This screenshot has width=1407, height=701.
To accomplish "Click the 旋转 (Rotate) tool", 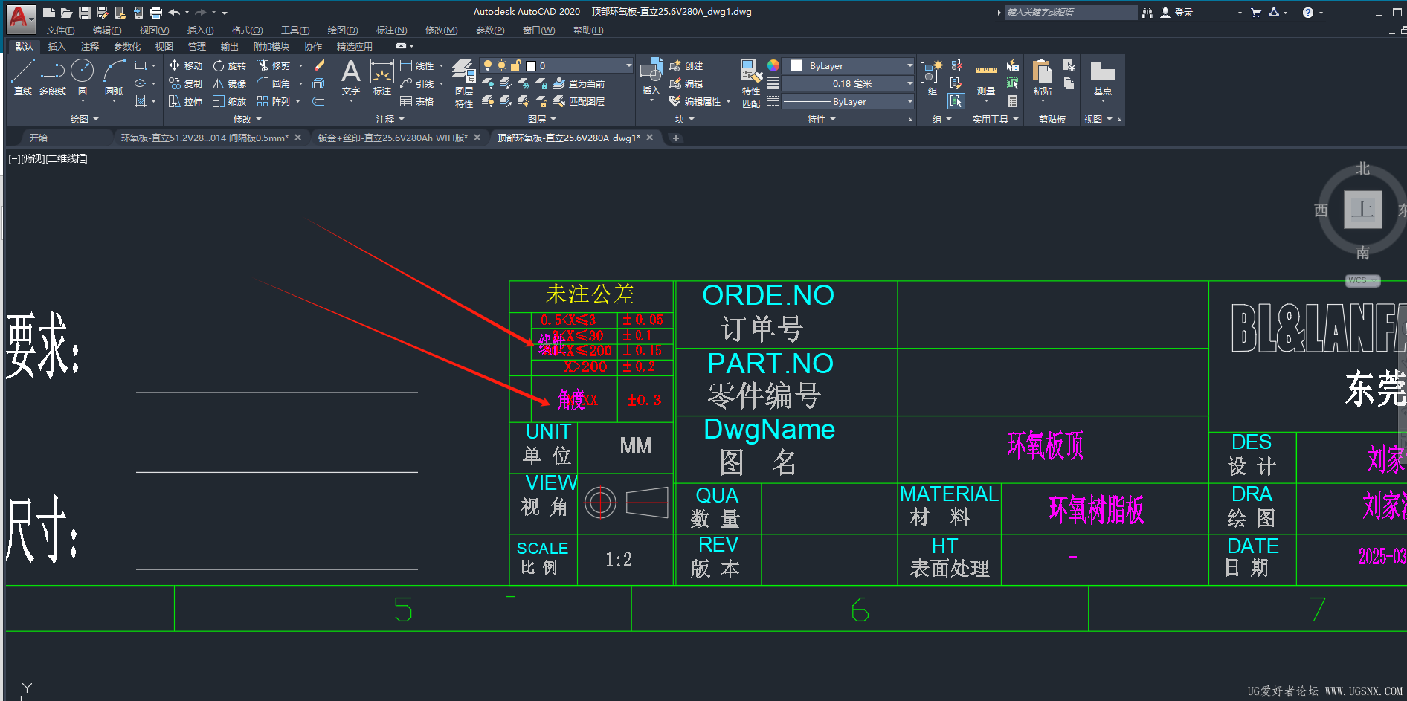I will [230, 65].
